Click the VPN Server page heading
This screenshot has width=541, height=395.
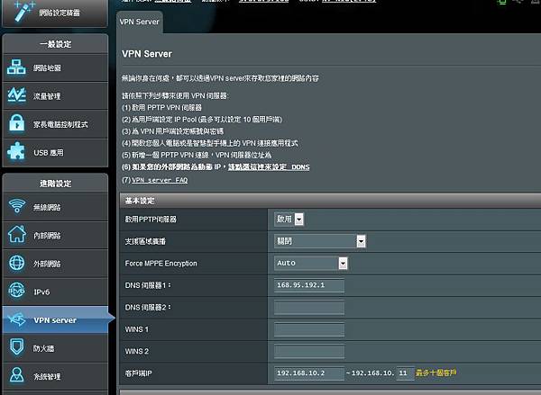pyautogui.click(x=147, y=54)
